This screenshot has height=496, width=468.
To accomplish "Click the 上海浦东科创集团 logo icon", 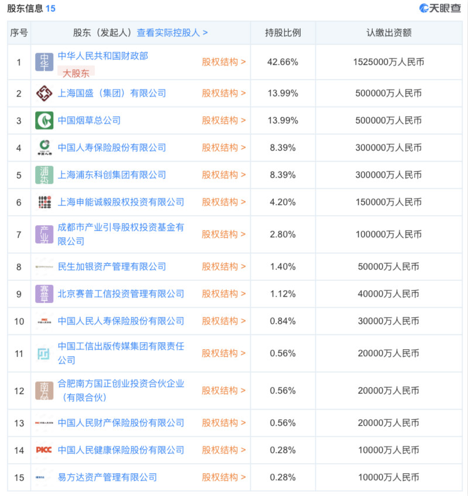I will click(x=44, y=175).
